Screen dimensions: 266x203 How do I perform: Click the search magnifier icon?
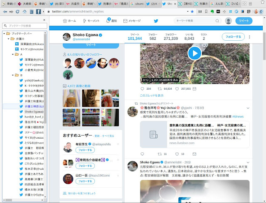point(217,21)
